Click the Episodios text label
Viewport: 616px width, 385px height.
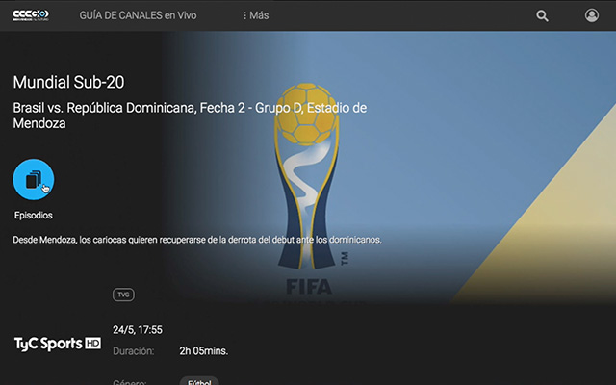(x=34, y=216)
